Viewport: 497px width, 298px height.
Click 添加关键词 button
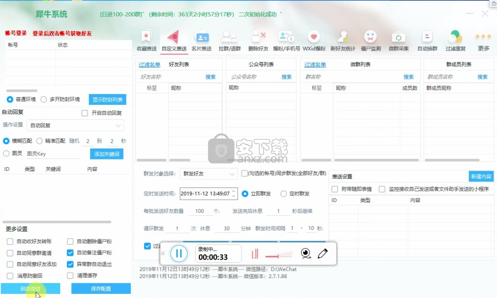click(x=107, y=154)
